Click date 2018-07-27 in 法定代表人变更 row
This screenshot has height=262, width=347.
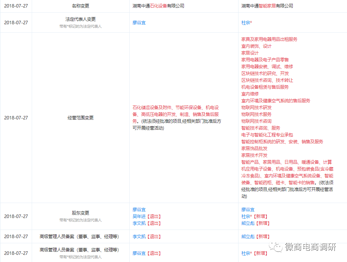[16, 23]
